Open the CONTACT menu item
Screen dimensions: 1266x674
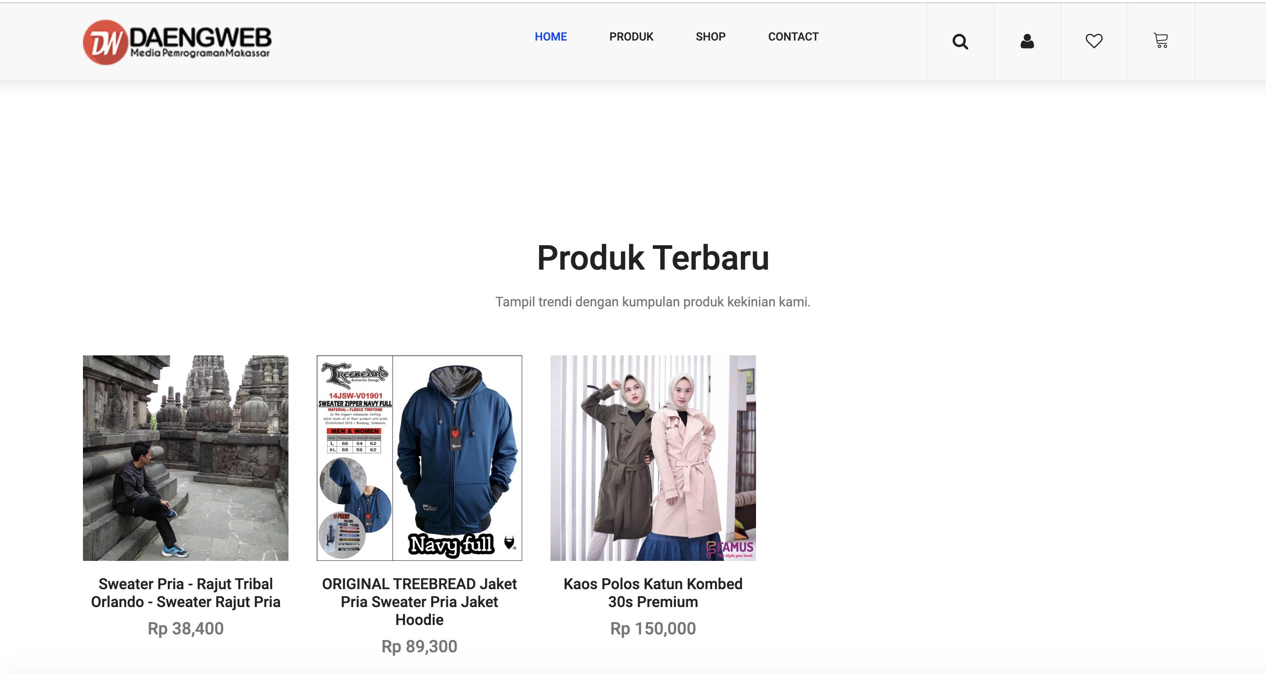click(x=793, y=37)
